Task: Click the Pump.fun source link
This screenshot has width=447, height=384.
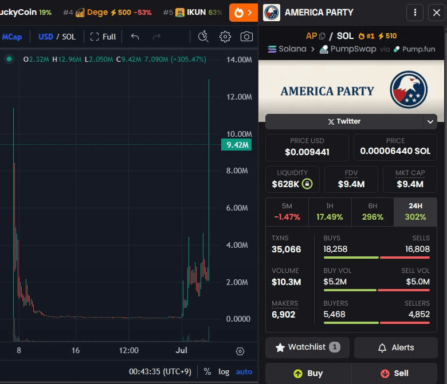Action: tap(414, 49)
